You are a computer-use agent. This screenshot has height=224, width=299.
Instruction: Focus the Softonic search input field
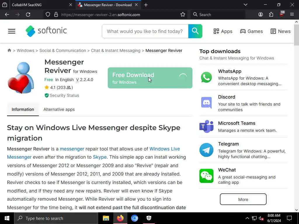pyautogui.click(x=145, y=31)
